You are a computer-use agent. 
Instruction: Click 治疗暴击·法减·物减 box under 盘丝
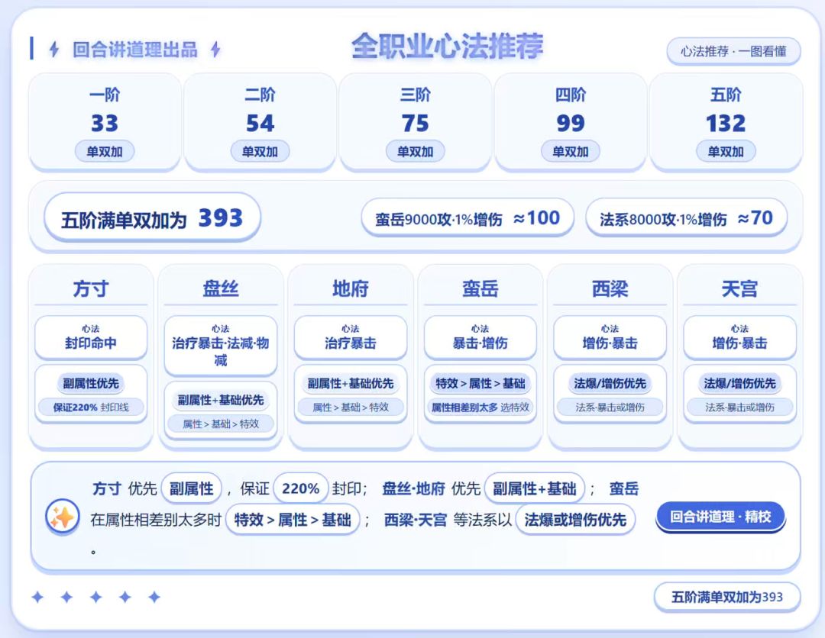[x=221, y=346]
